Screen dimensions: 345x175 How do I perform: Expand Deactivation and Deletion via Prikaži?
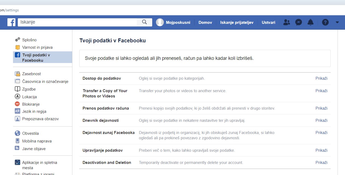[x=321, y=163]
